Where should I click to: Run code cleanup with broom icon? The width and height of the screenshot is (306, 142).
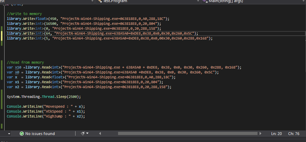click(83, 134)
